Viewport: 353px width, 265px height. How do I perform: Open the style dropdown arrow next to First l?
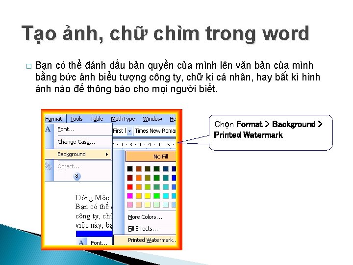(x=129, y=131)
